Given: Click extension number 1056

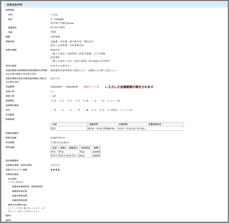Looking at the screenshot, I should point(53,32).
